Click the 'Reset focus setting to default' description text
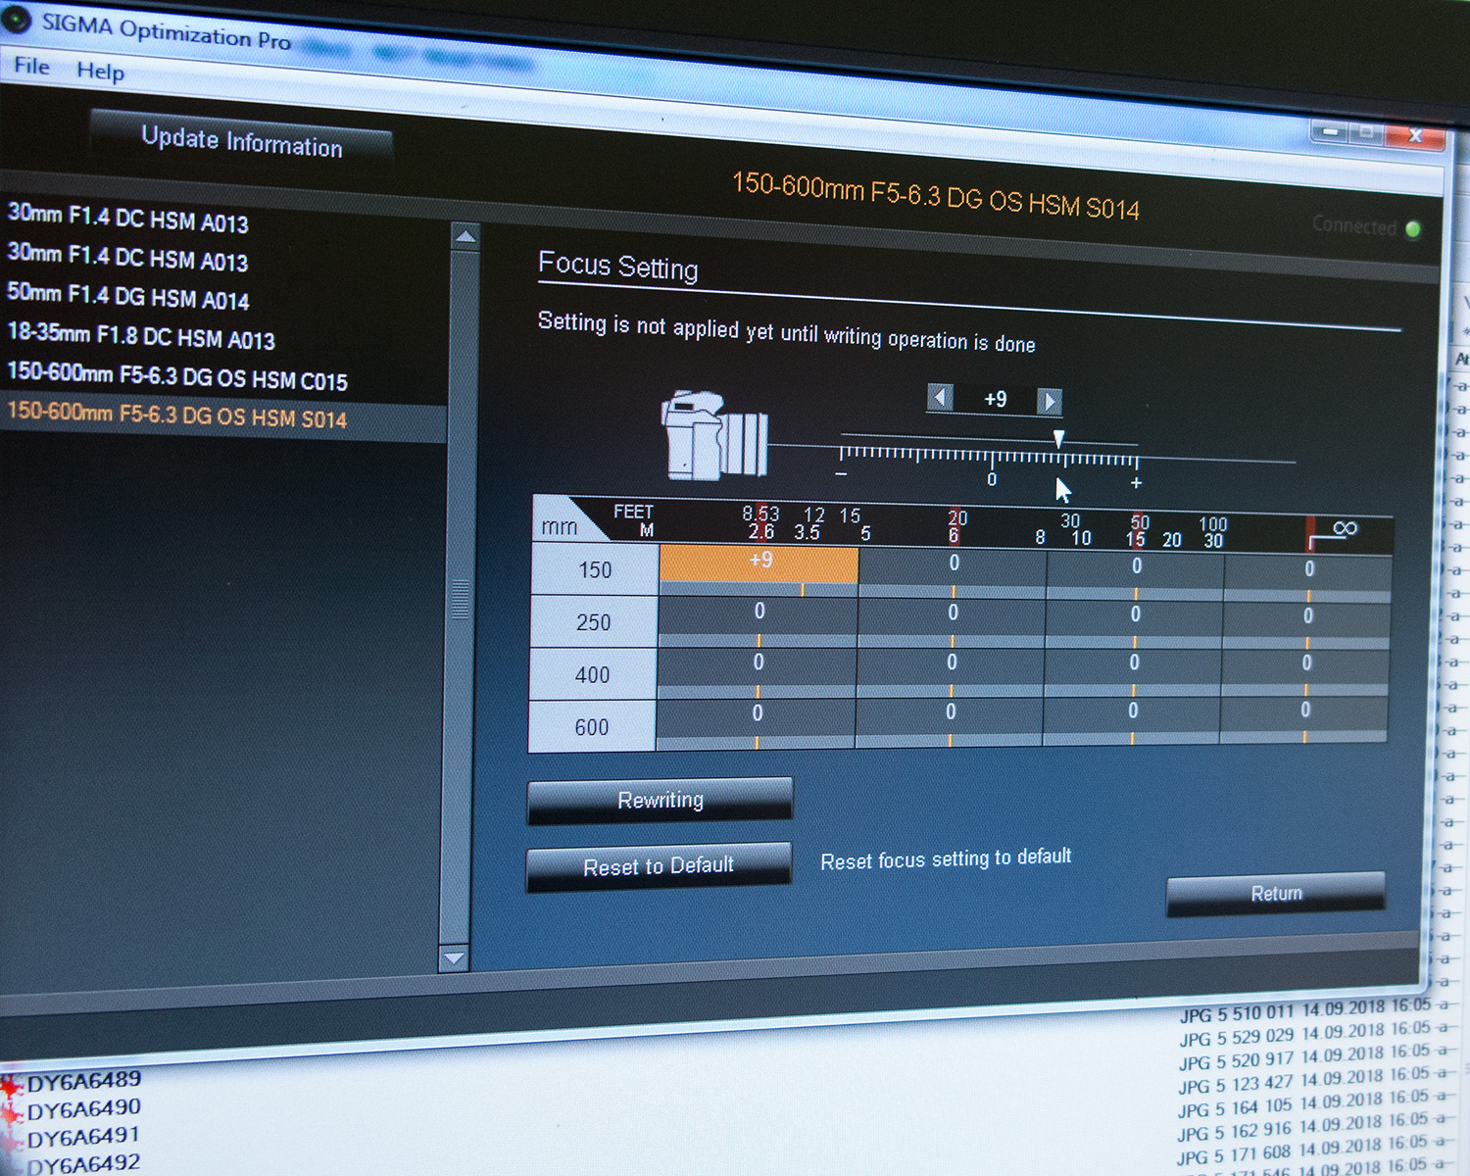The image size is (1470, 1176). [x=946, y=858]
